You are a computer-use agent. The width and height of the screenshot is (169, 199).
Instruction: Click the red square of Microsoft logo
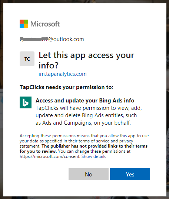(x=21, y=21)
